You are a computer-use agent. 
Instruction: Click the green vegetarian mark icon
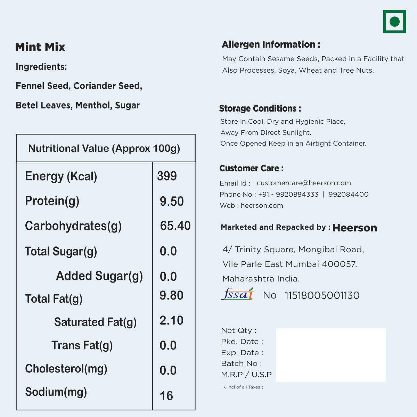(394, 22)
